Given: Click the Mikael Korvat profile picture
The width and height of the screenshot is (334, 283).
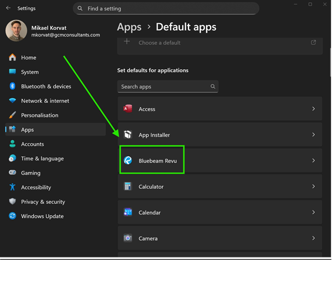Looking at the screenshot, I should point(16,31).
